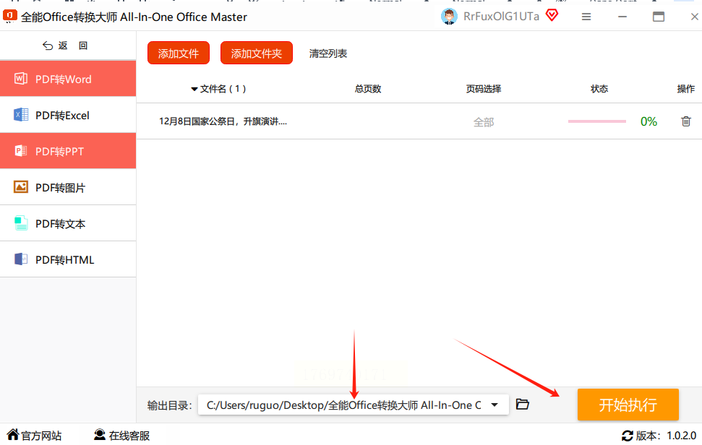Browse output folder with folder icon
The image size is (702, 445).
tap(523, 405)
